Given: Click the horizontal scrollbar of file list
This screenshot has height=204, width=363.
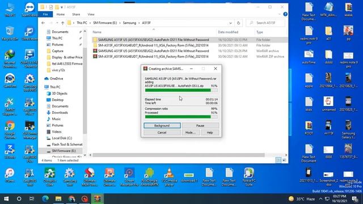Looking at the screenshot, I should point(178,155).
